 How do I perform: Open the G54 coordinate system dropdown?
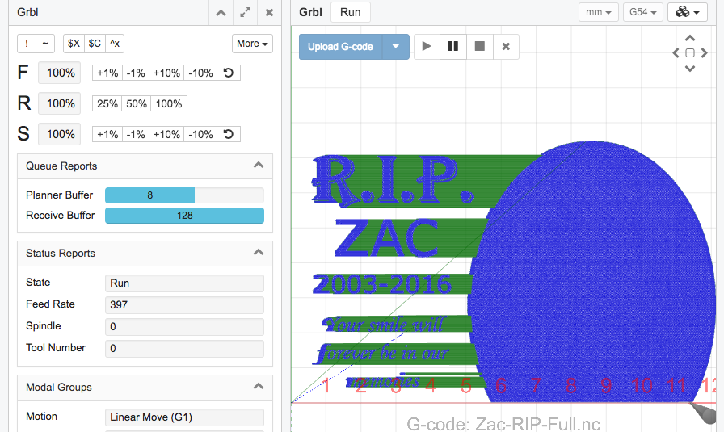(643, 13)
